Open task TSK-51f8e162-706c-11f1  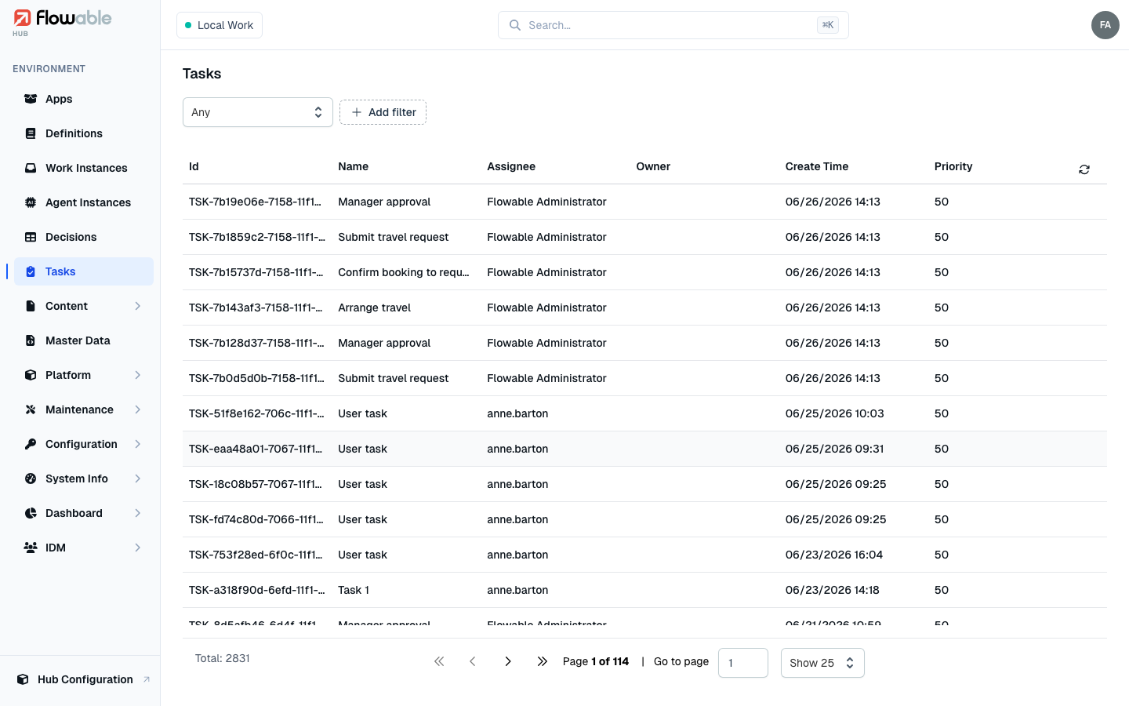[256, 413]
